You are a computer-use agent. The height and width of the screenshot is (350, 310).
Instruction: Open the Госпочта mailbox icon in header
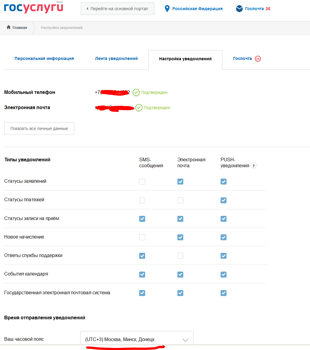pos(239,9)
